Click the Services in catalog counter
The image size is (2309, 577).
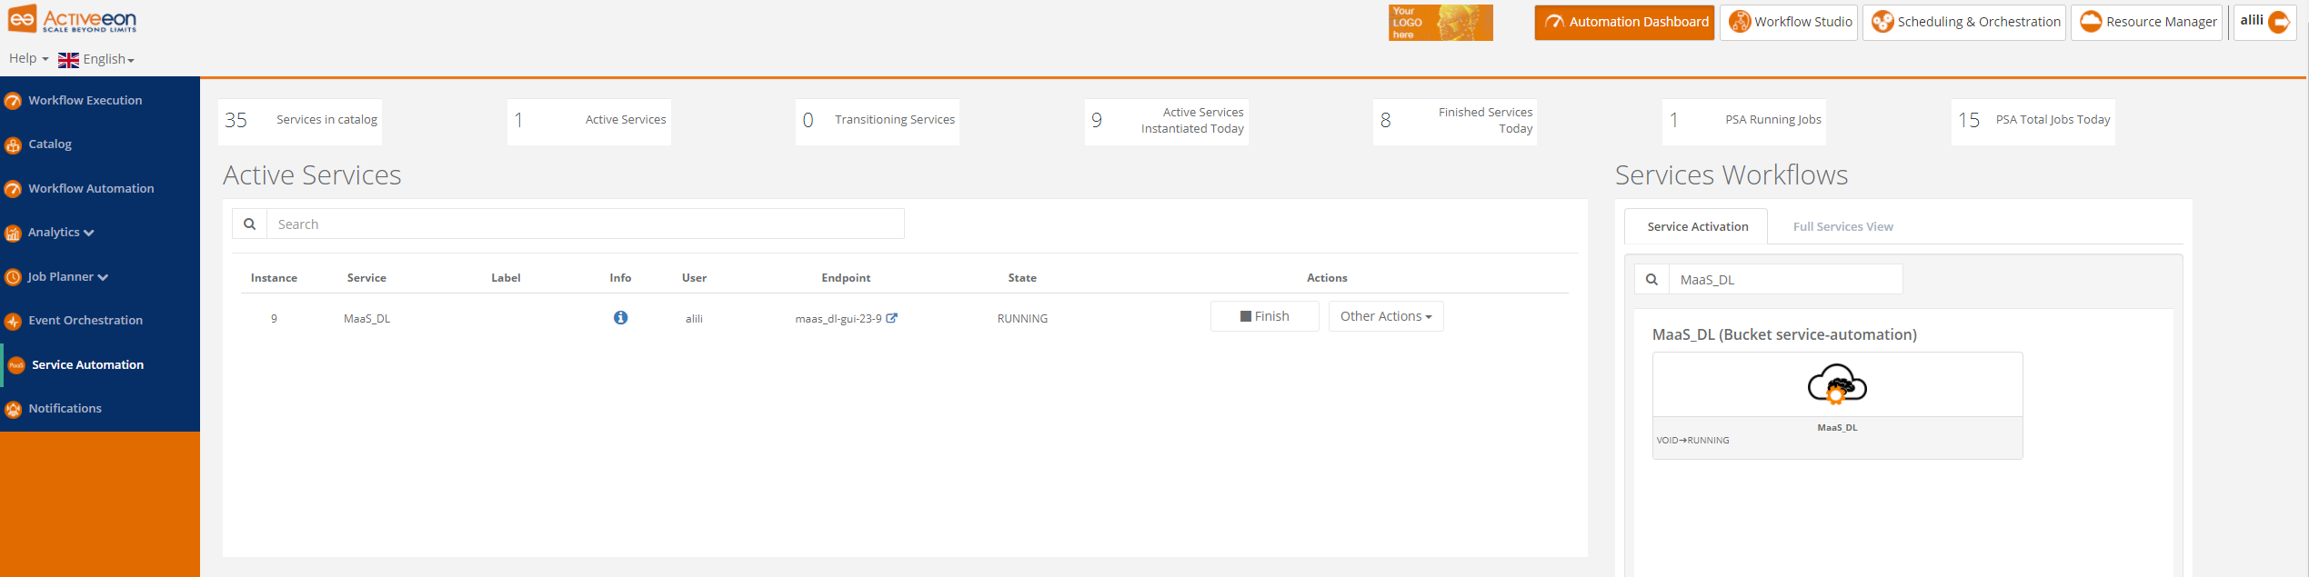[x=300, y=121]
